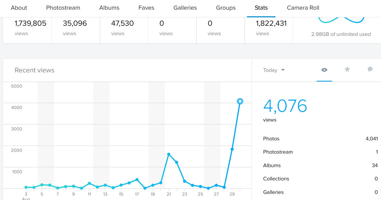The width and height of the screenshot is (381, 200).
Task: Click the data point for day 29
Action: 232,149
